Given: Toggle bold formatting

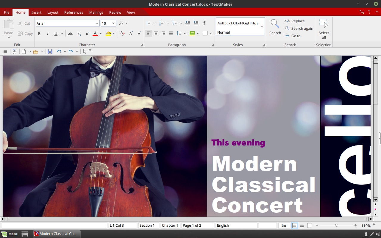Looking at the screenshot, I should pos(39,34).
